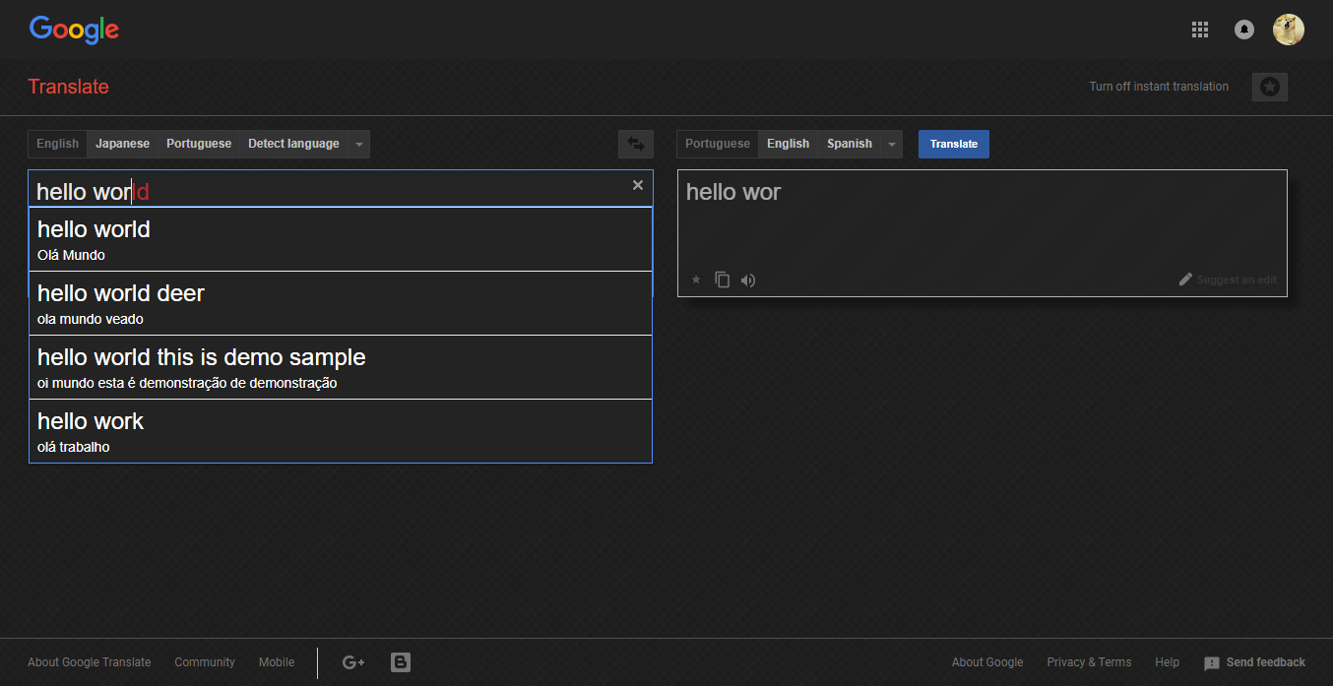This screenshot has width=1333, height=686.
Task: Open the account profile avatar
Action: [x=1289, y=30]
